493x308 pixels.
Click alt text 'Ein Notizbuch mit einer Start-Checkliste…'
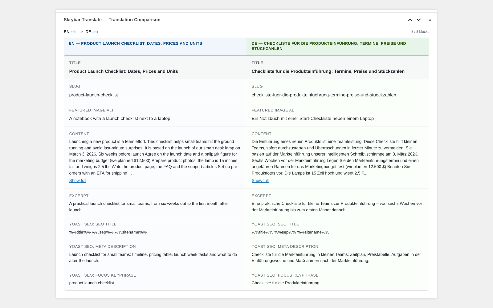pyautogui.click(x=312, y=118)
